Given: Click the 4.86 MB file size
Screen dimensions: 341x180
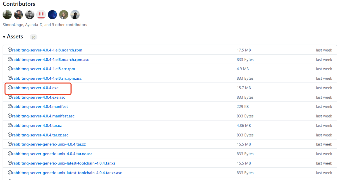Looking at the screenshot, I should tap(244, 126).
